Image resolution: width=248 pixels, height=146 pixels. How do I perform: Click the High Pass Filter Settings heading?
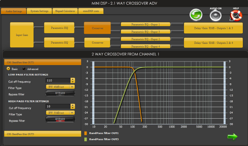tap(28, 101)
